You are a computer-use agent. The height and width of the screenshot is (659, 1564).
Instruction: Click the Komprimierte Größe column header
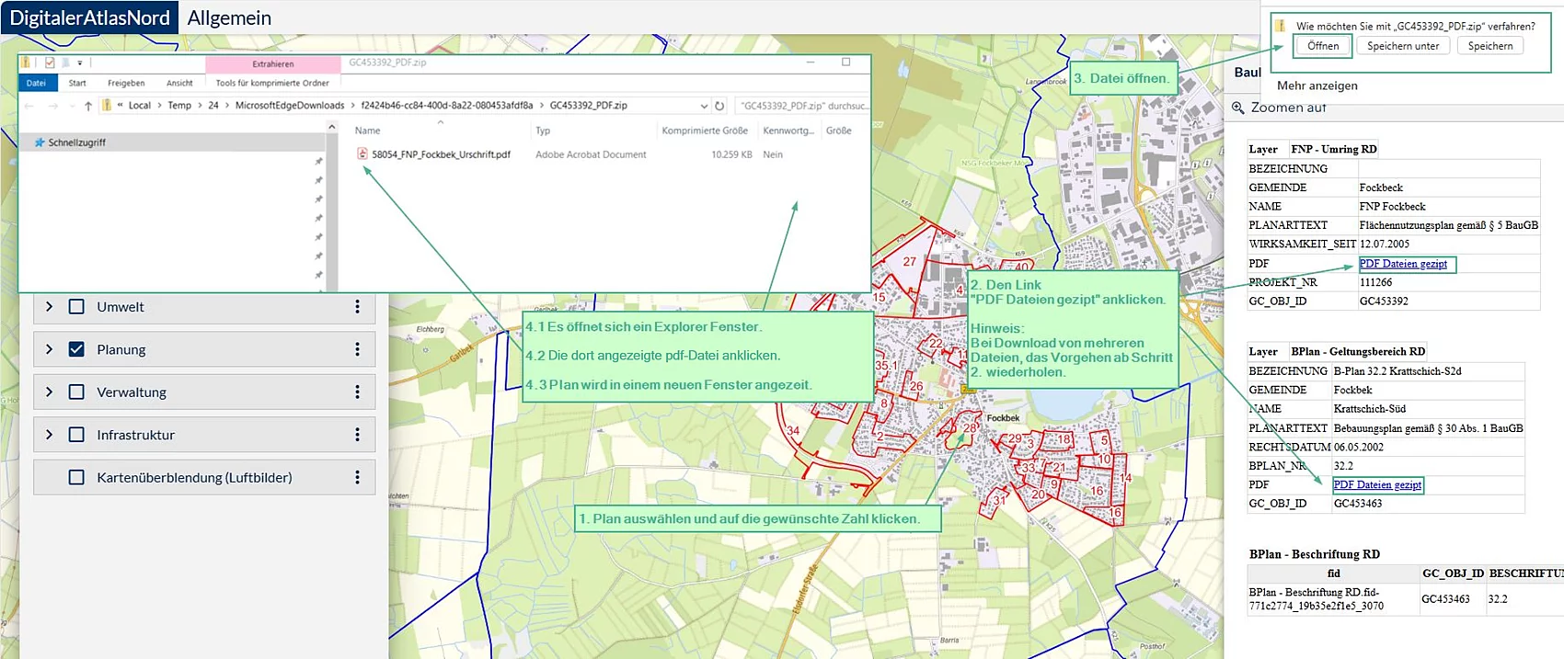[705, 131]
